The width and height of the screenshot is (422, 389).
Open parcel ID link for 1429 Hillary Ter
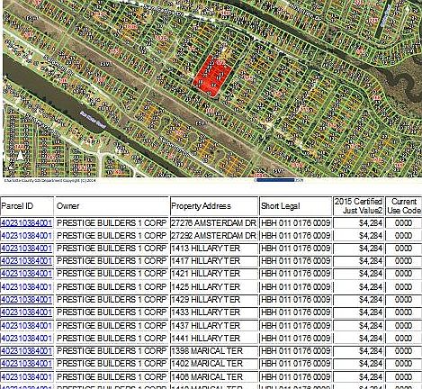tap(26, 300)
